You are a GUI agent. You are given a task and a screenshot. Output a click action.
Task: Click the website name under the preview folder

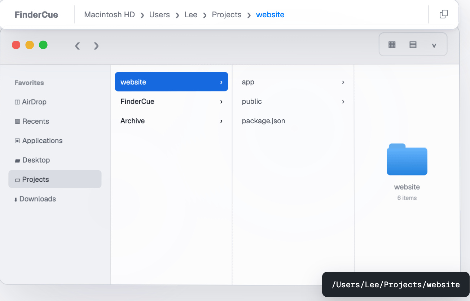pyautogui.click(x=407, y=187)
